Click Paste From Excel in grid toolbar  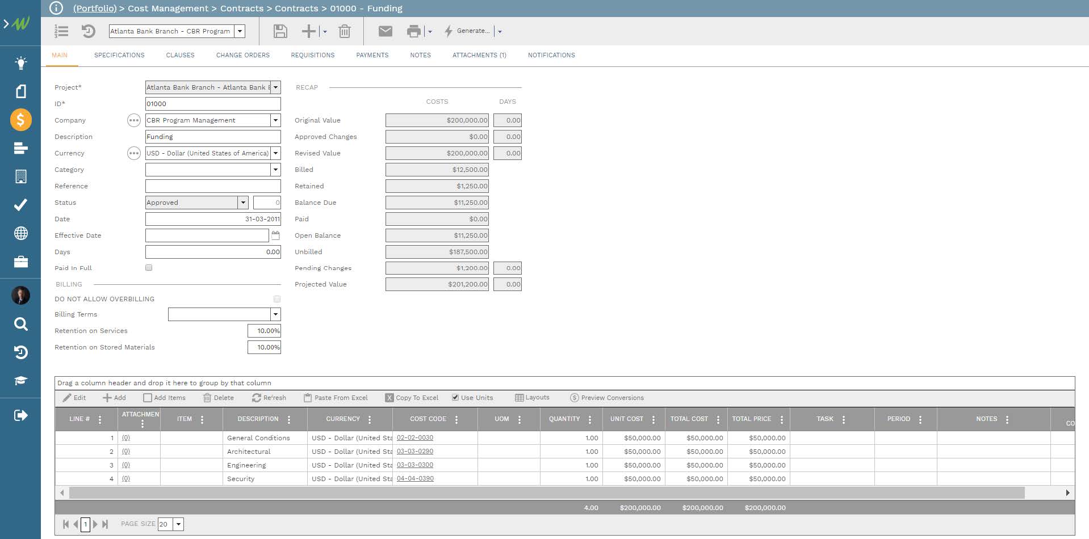point(336,398)
